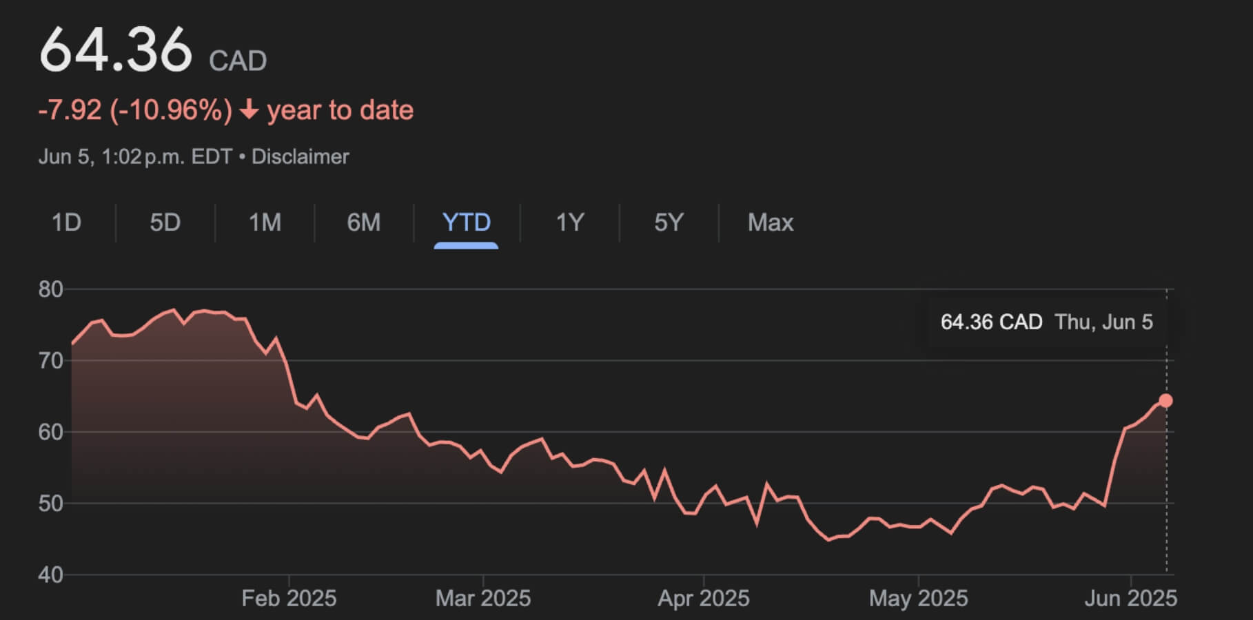Screen dimensions: 1253x620
Task: Show the 5Y price history
Action: pyautogui.click(x=669, y=223)
